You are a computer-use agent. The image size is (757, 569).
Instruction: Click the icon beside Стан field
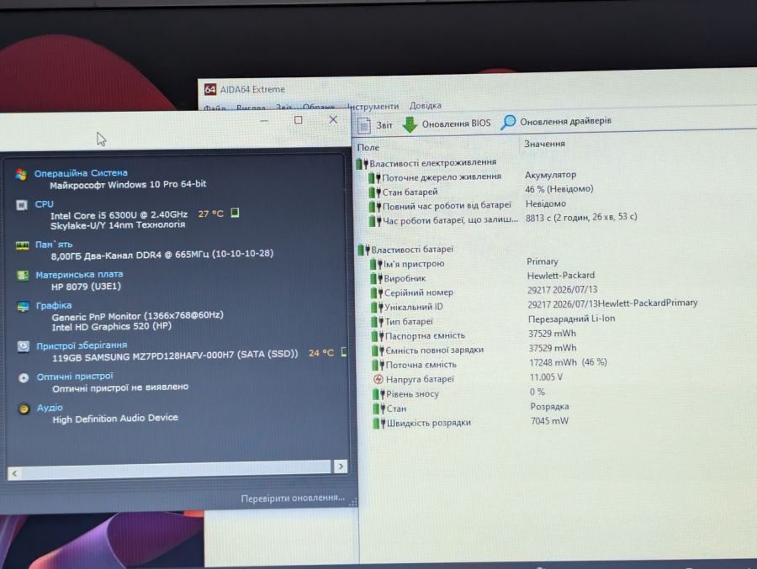point(379,408)
